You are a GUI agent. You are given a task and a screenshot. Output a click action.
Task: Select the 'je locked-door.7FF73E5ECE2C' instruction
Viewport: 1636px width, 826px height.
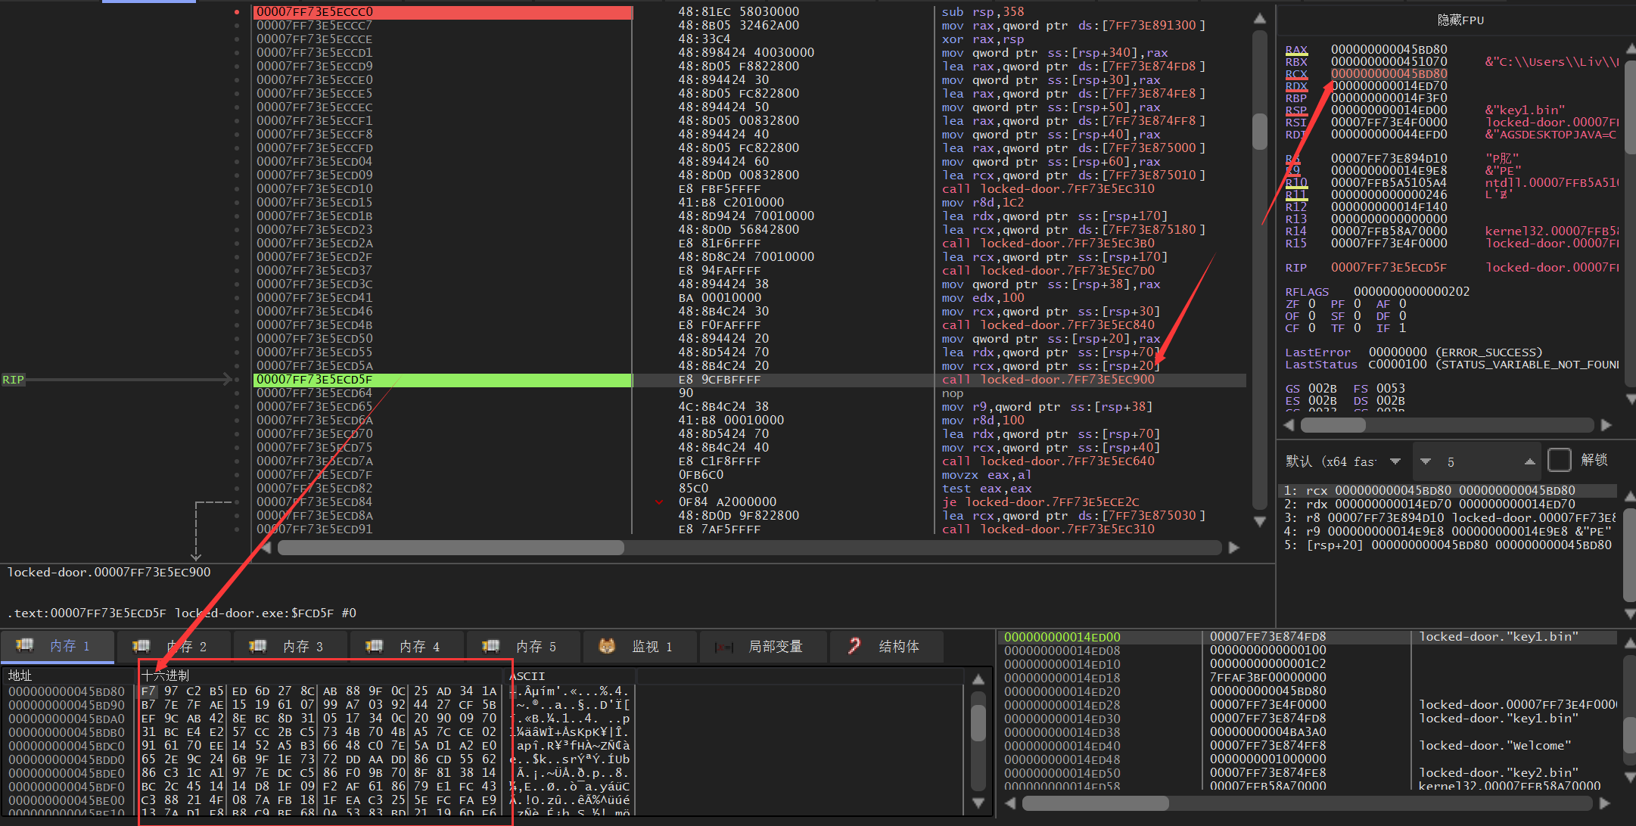(1040, 502)
